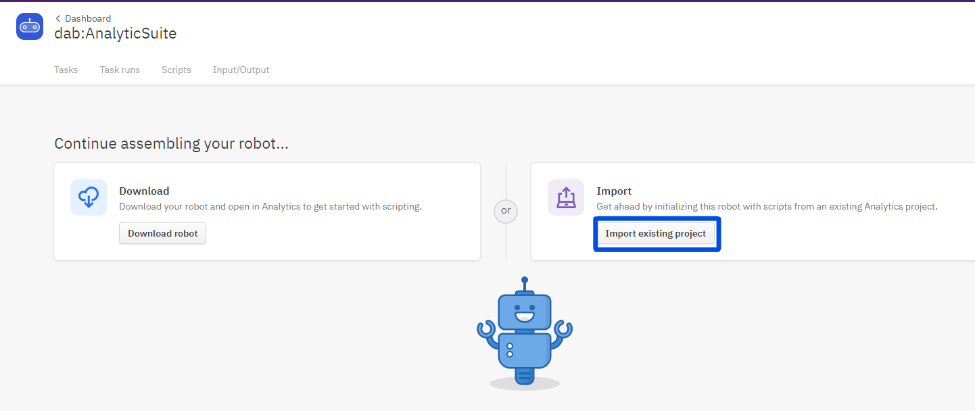Click the 'or' circle divider
The image size is (975, 411).
tap(506, 211)
